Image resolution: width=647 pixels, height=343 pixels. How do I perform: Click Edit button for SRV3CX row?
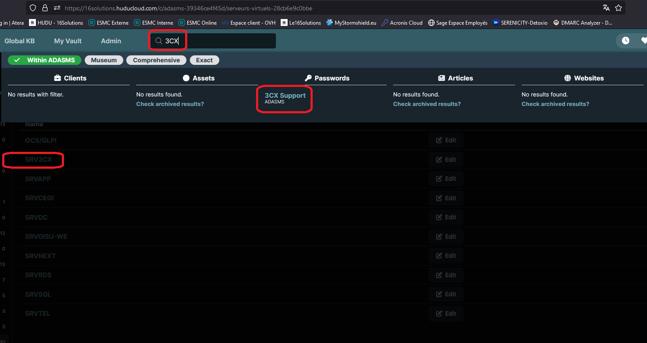click(446, 160)
